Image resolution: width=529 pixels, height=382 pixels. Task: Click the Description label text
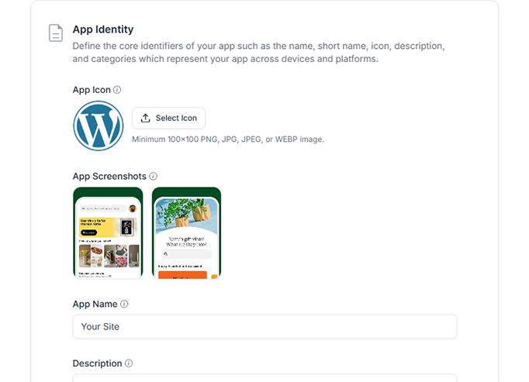click(x=97, y=363)
